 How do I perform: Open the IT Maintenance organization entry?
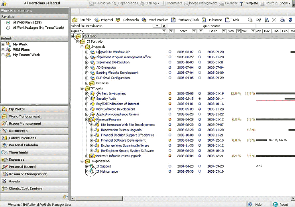(107, 172)
